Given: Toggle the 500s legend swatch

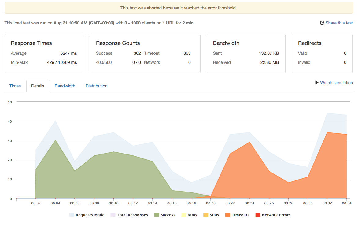Looking at the screenshot, I should (206, 215).
